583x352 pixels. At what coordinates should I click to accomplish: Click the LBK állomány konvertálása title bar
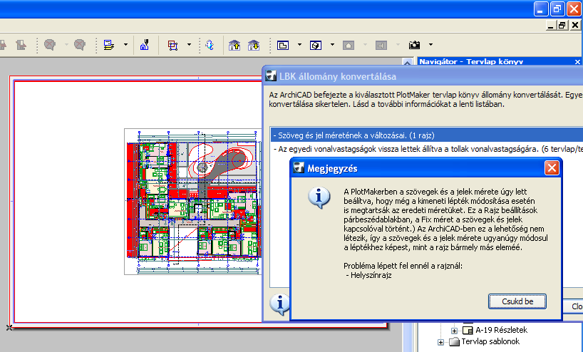[x=423, y=76]
